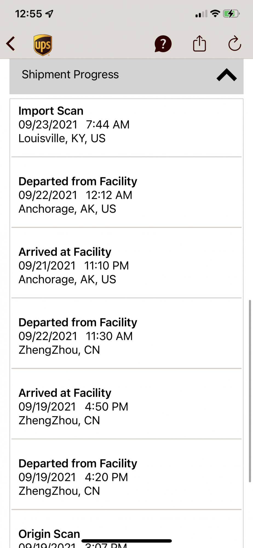The height and width of the screenshot is (548, 253).
Task: Tap the Origin Scan entry
Action: [x=49, y=534]
